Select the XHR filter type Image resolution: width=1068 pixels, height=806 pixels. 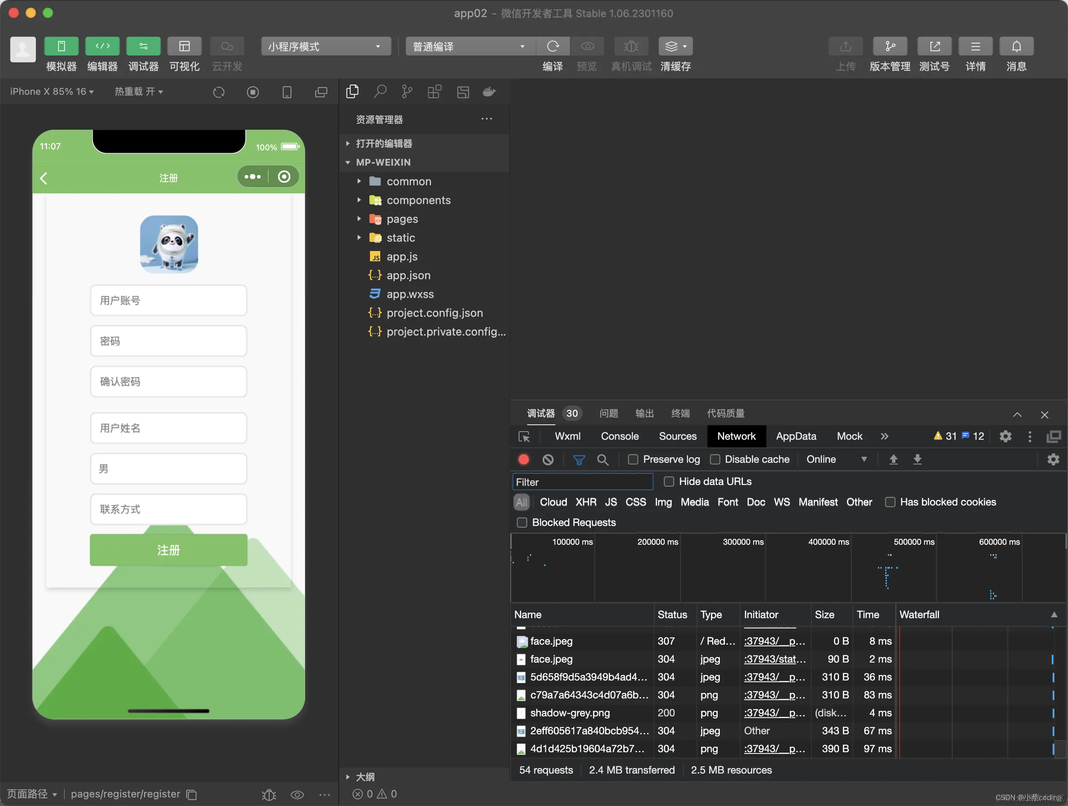pos(585,502)
